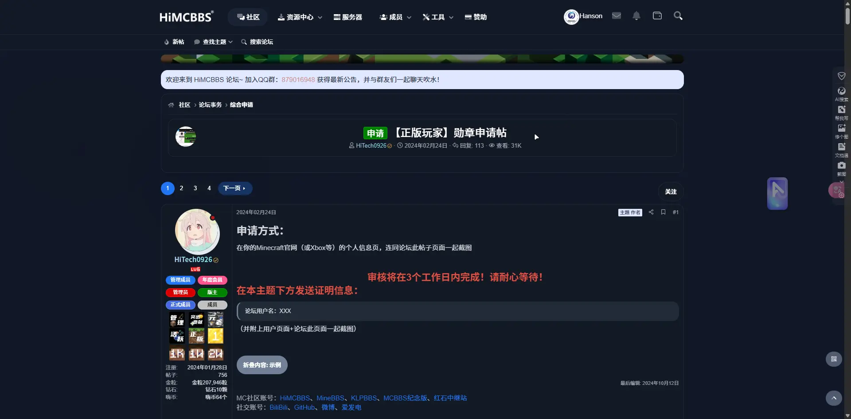
Task: Switch to the 社区 tab
Action: (247, 17)
